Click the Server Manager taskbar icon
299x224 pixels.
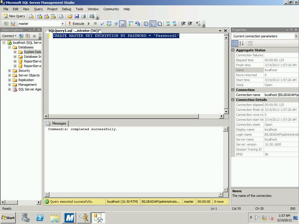(x=26, y=218)
